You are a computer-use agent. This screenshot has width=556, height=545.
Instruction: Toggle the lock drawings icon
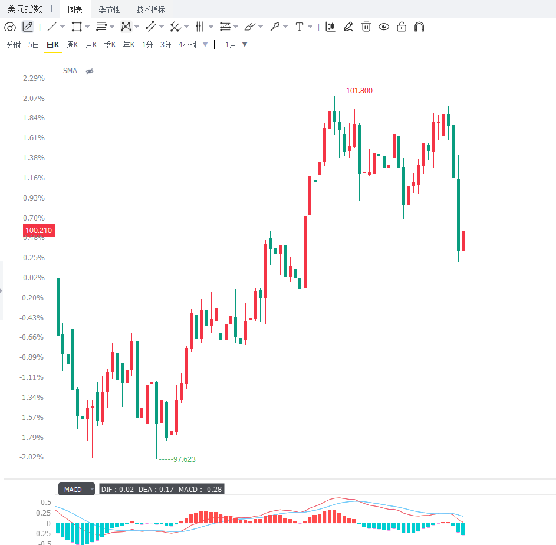402,27
